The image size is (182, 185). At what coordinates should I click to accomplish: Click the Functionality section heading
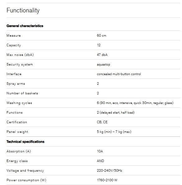pyautogui.click(x=23, y=10)
